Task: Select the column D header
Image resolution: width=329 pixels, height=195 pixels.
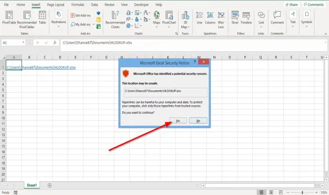Action: (x=60, y=57)
